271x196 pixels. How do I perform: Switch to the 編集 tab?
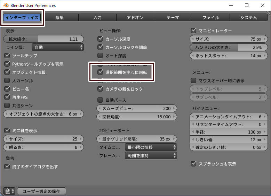tap(59, 18)
